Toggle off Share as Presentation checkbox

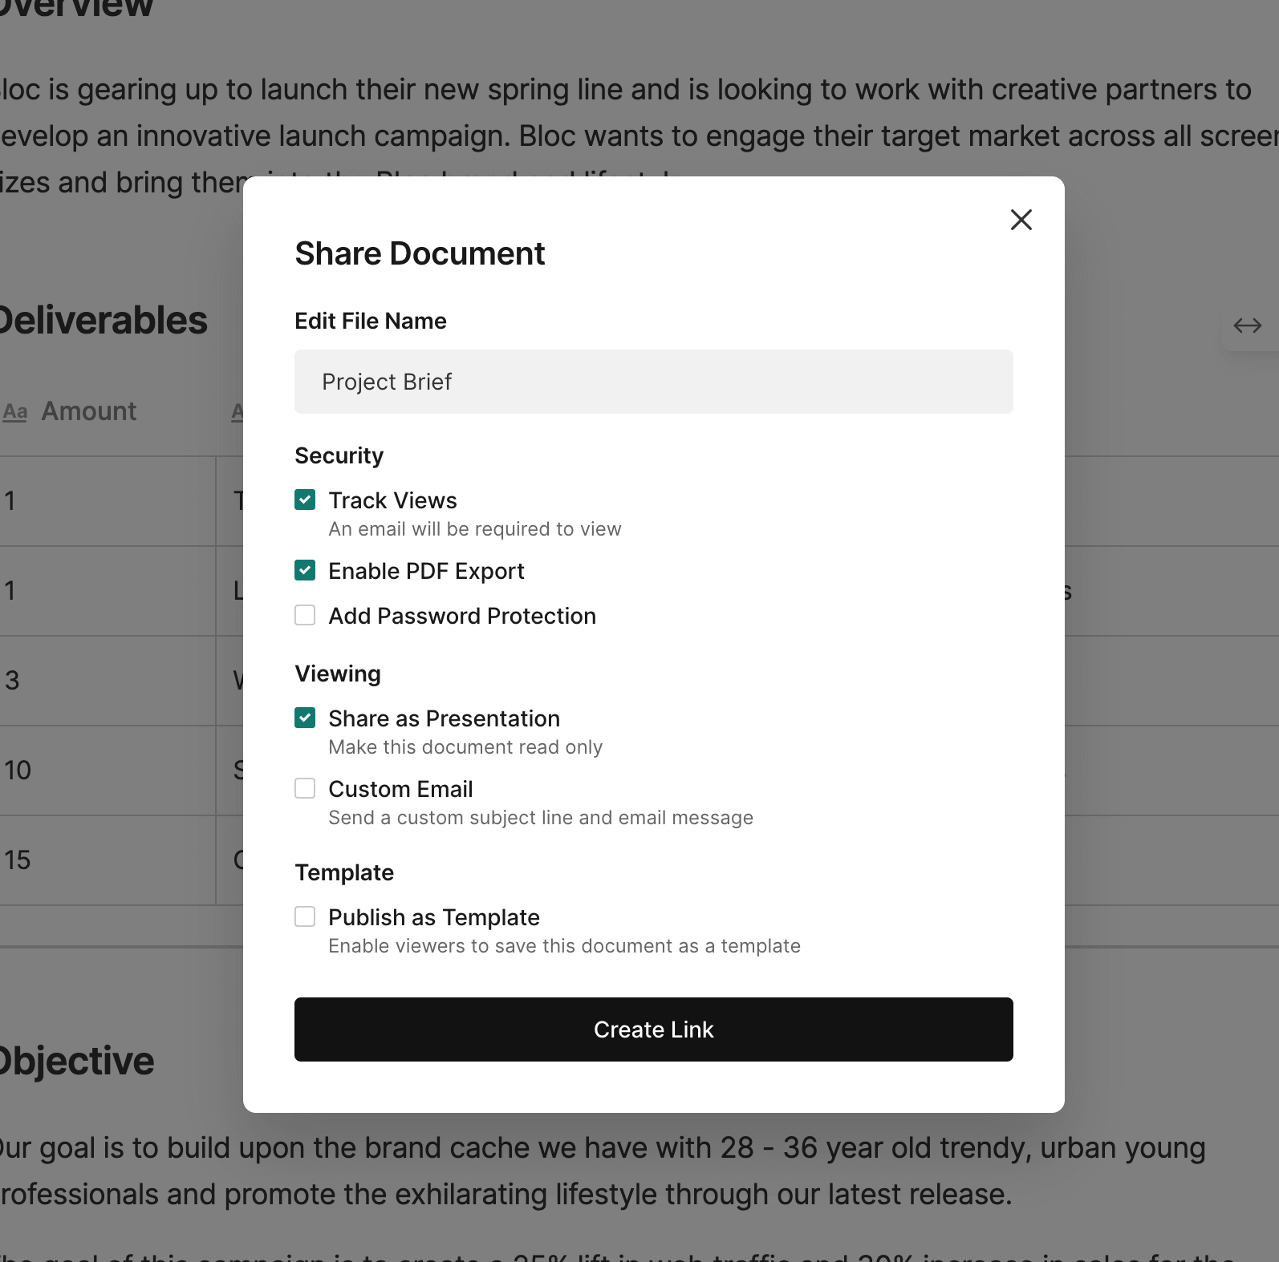(305, 718)
